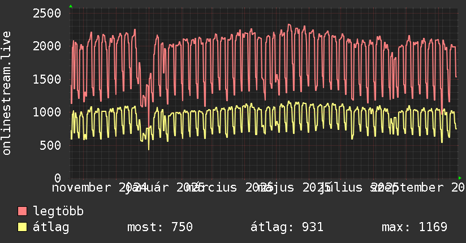
Task: Click the onlinestream.live vertical axis title
Action: point(7,93)
